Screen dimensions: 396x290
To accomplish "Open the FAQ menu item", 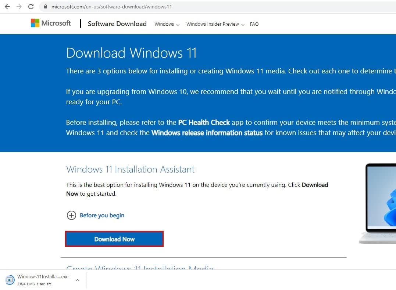I will [254, 24].
